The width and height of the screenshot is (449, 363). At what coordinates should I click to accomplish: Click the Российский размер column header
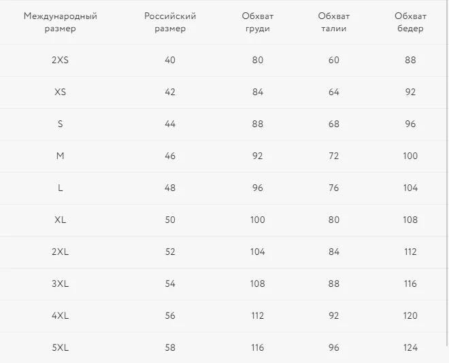coord(170,22)
